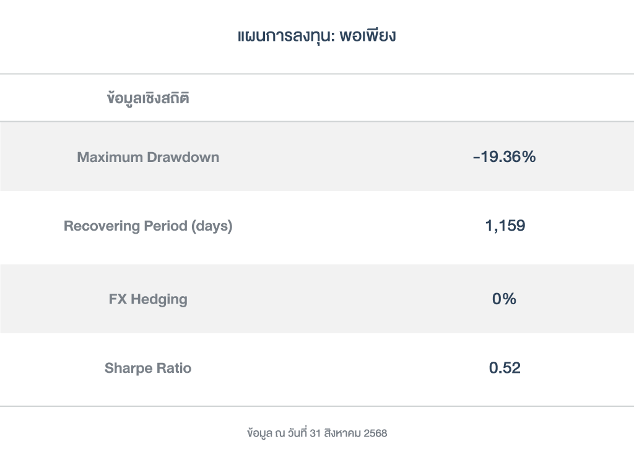634x460 pixels.
Task: Select the "ข้อมูลเชิงสถิติ" column header
Action: tap(148, 98)
